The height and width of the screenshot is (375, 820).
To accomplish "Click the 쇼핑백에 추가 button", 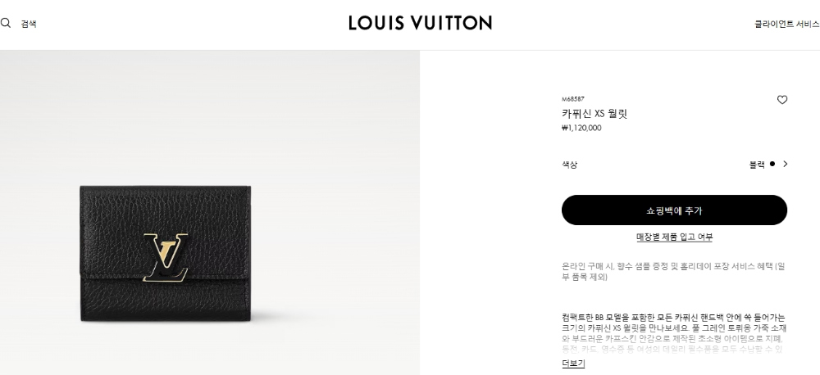I will [674, 210].
